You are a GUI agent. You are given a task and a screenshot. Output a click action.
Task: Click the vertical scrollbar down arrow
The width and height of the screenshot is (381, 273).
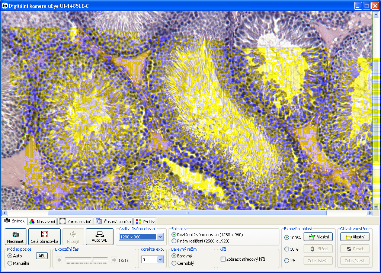(376, 207)
